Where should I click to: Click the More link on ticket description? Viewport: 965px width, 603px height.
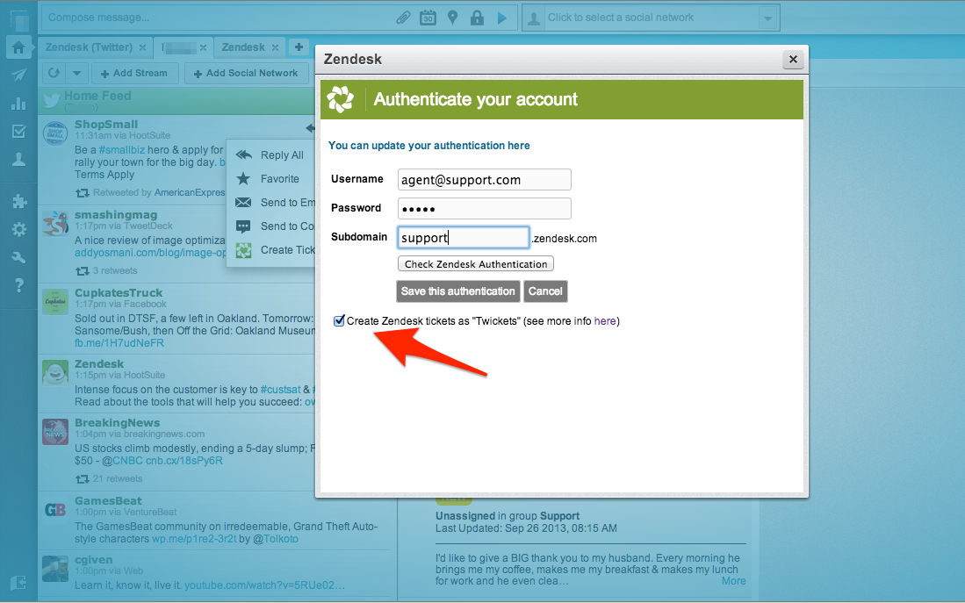click(733, 581)
